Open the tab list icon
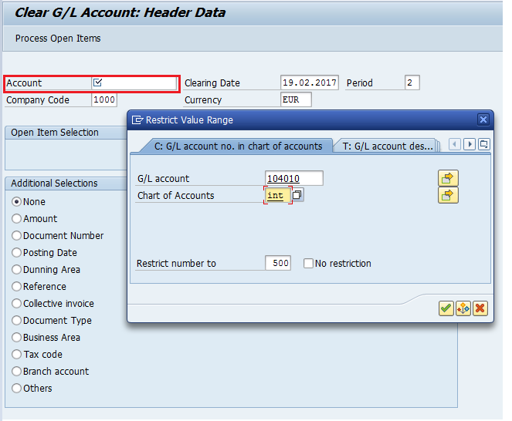The width and height of the screenshot is (512, 421). coord(484,144)
